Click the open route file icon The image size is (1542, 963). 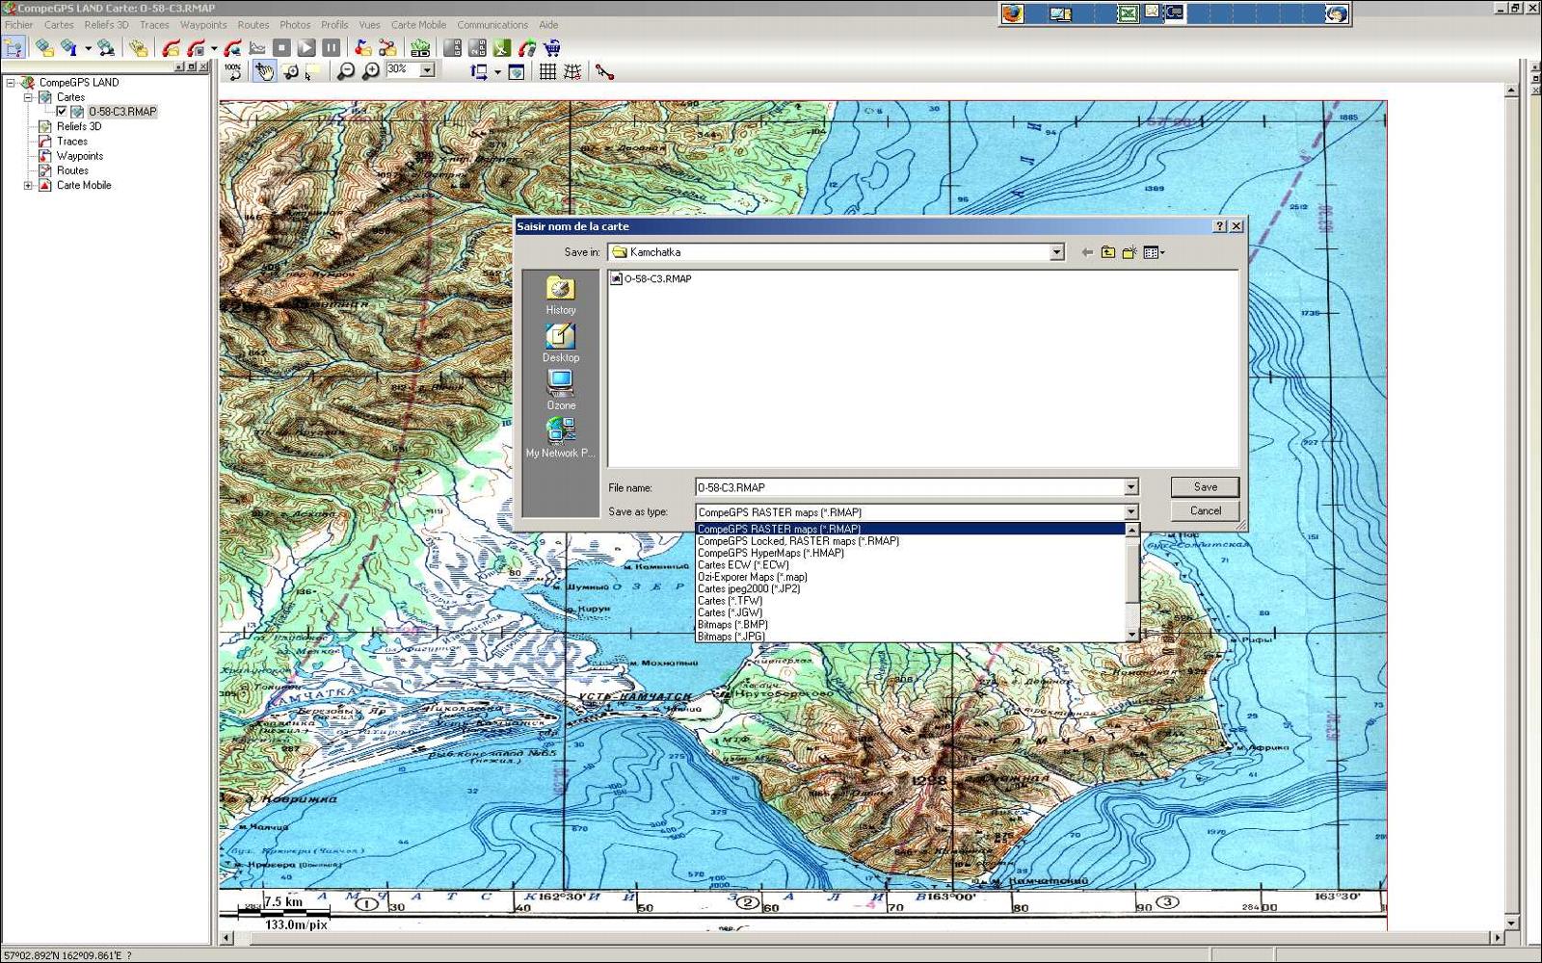pos(387,47)
